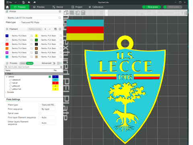Edit filament 2 preset icon
Screen dimensions: 193x145
61,36
